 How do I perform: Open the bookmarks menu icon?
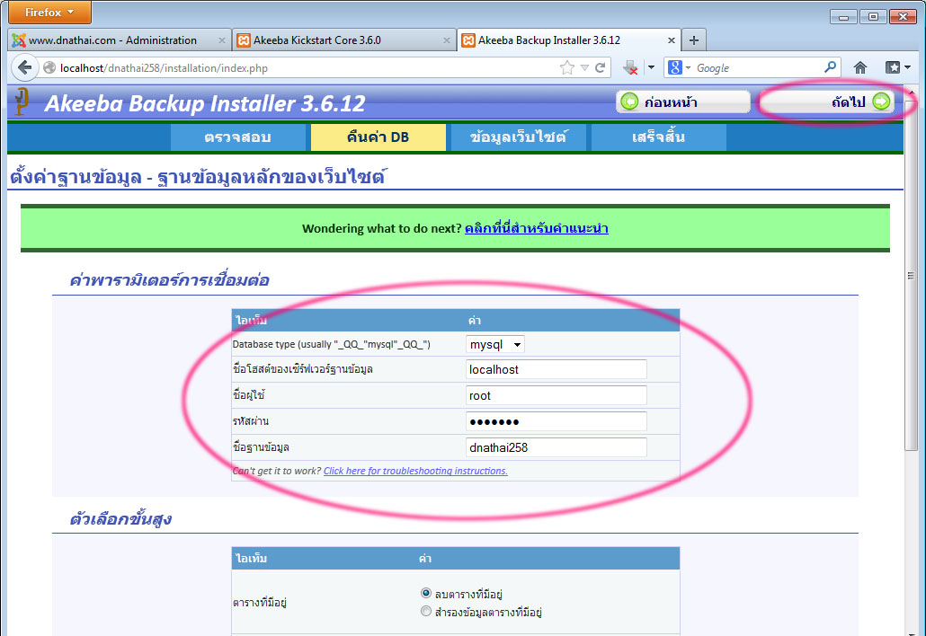pos(894,67)
